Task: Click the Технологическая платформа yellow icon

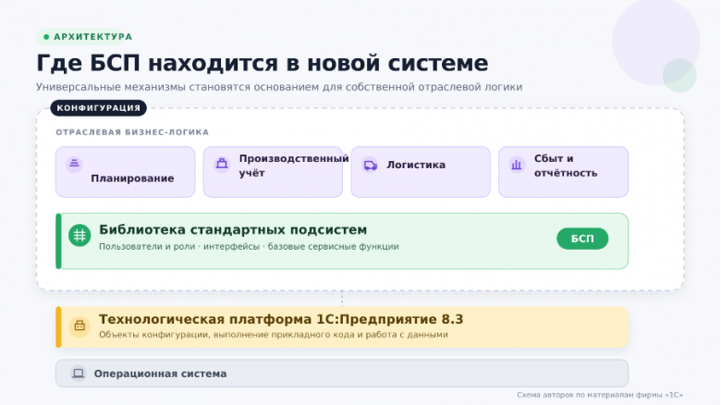Action: tap(79, 325)
